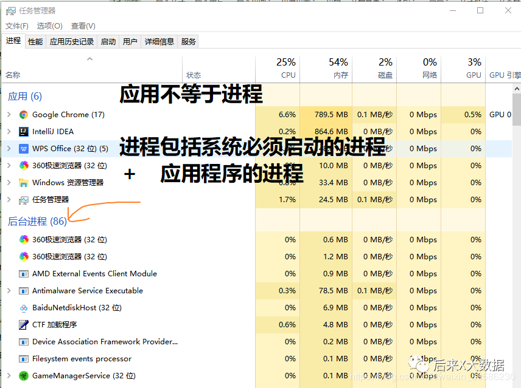Screen dimensions: 521x388
Task: Expand Antimalware Service Executable row
Action: point(9,291)
